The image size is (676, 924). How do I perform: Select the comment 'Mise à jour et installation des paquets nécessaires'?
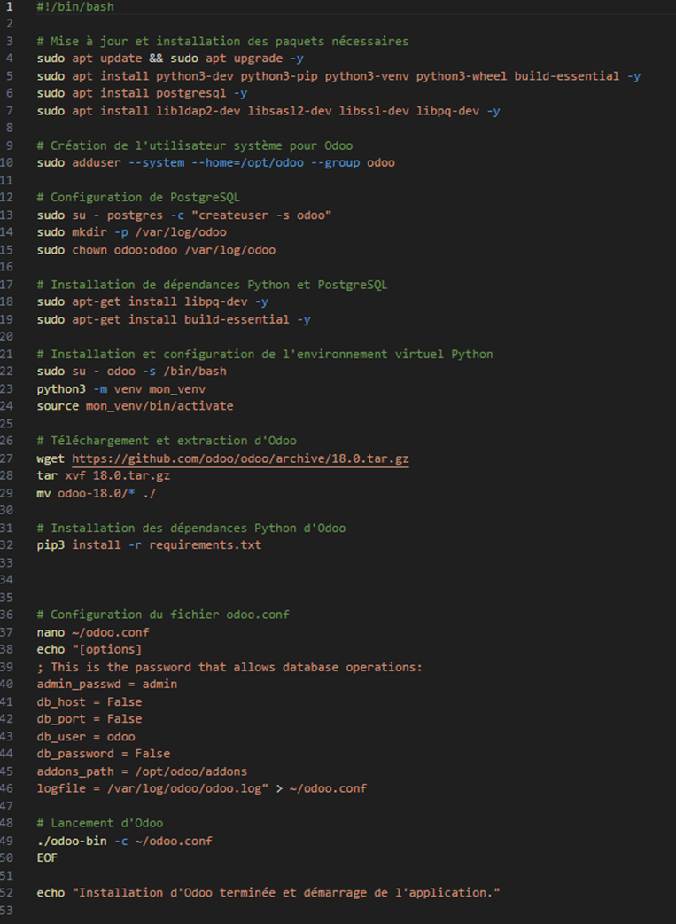click(x=222, y=42)
